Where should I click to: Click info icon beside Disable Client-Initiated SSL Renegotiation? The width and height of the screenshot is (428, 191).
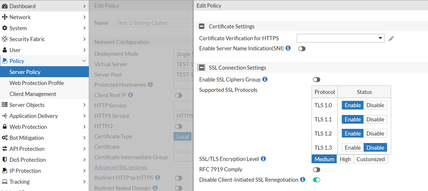[302, 179]
